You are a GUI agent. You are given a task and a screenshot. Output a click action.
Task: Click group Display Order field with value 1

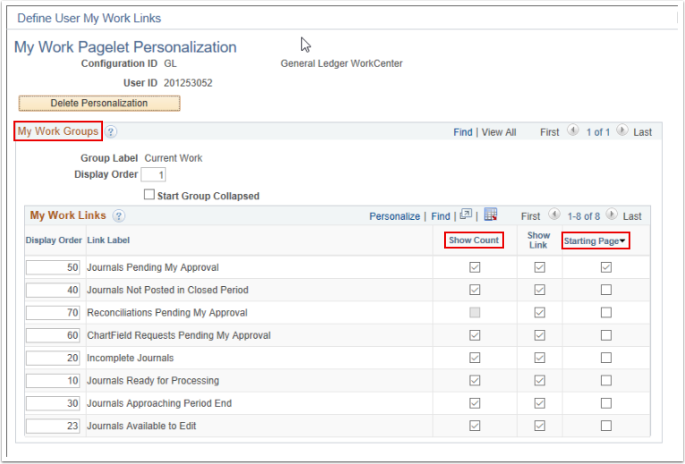pyautogui.click(x=153, y=175)
